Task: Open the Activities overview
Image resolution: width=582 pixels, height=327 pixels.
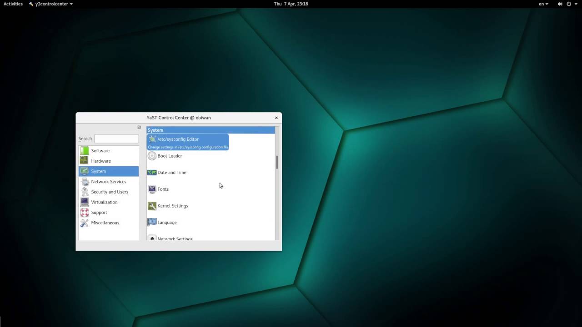Action: pyautogui.click(x=13, y=4)
